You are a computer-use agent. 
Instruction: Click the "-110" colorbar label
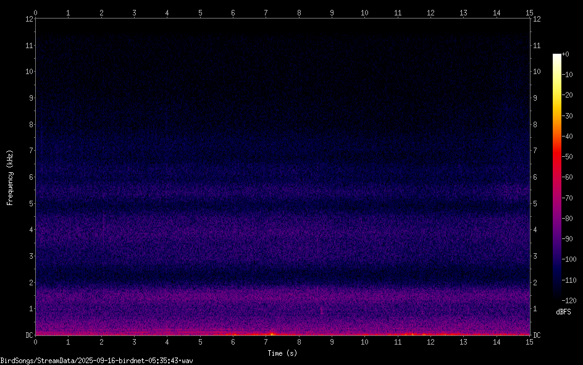[569, 280]
